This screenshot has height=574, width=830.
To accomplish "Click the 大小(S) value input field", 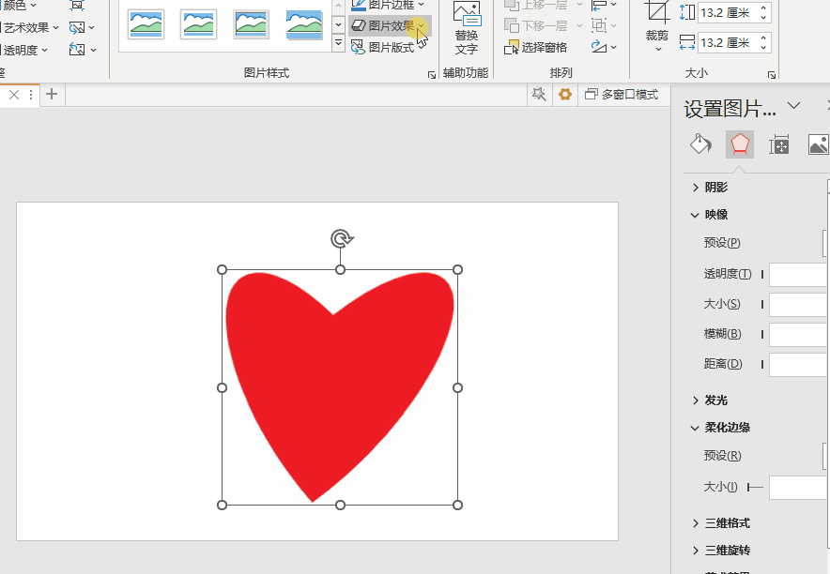I will pyautogui.click(x=799, y=305).
